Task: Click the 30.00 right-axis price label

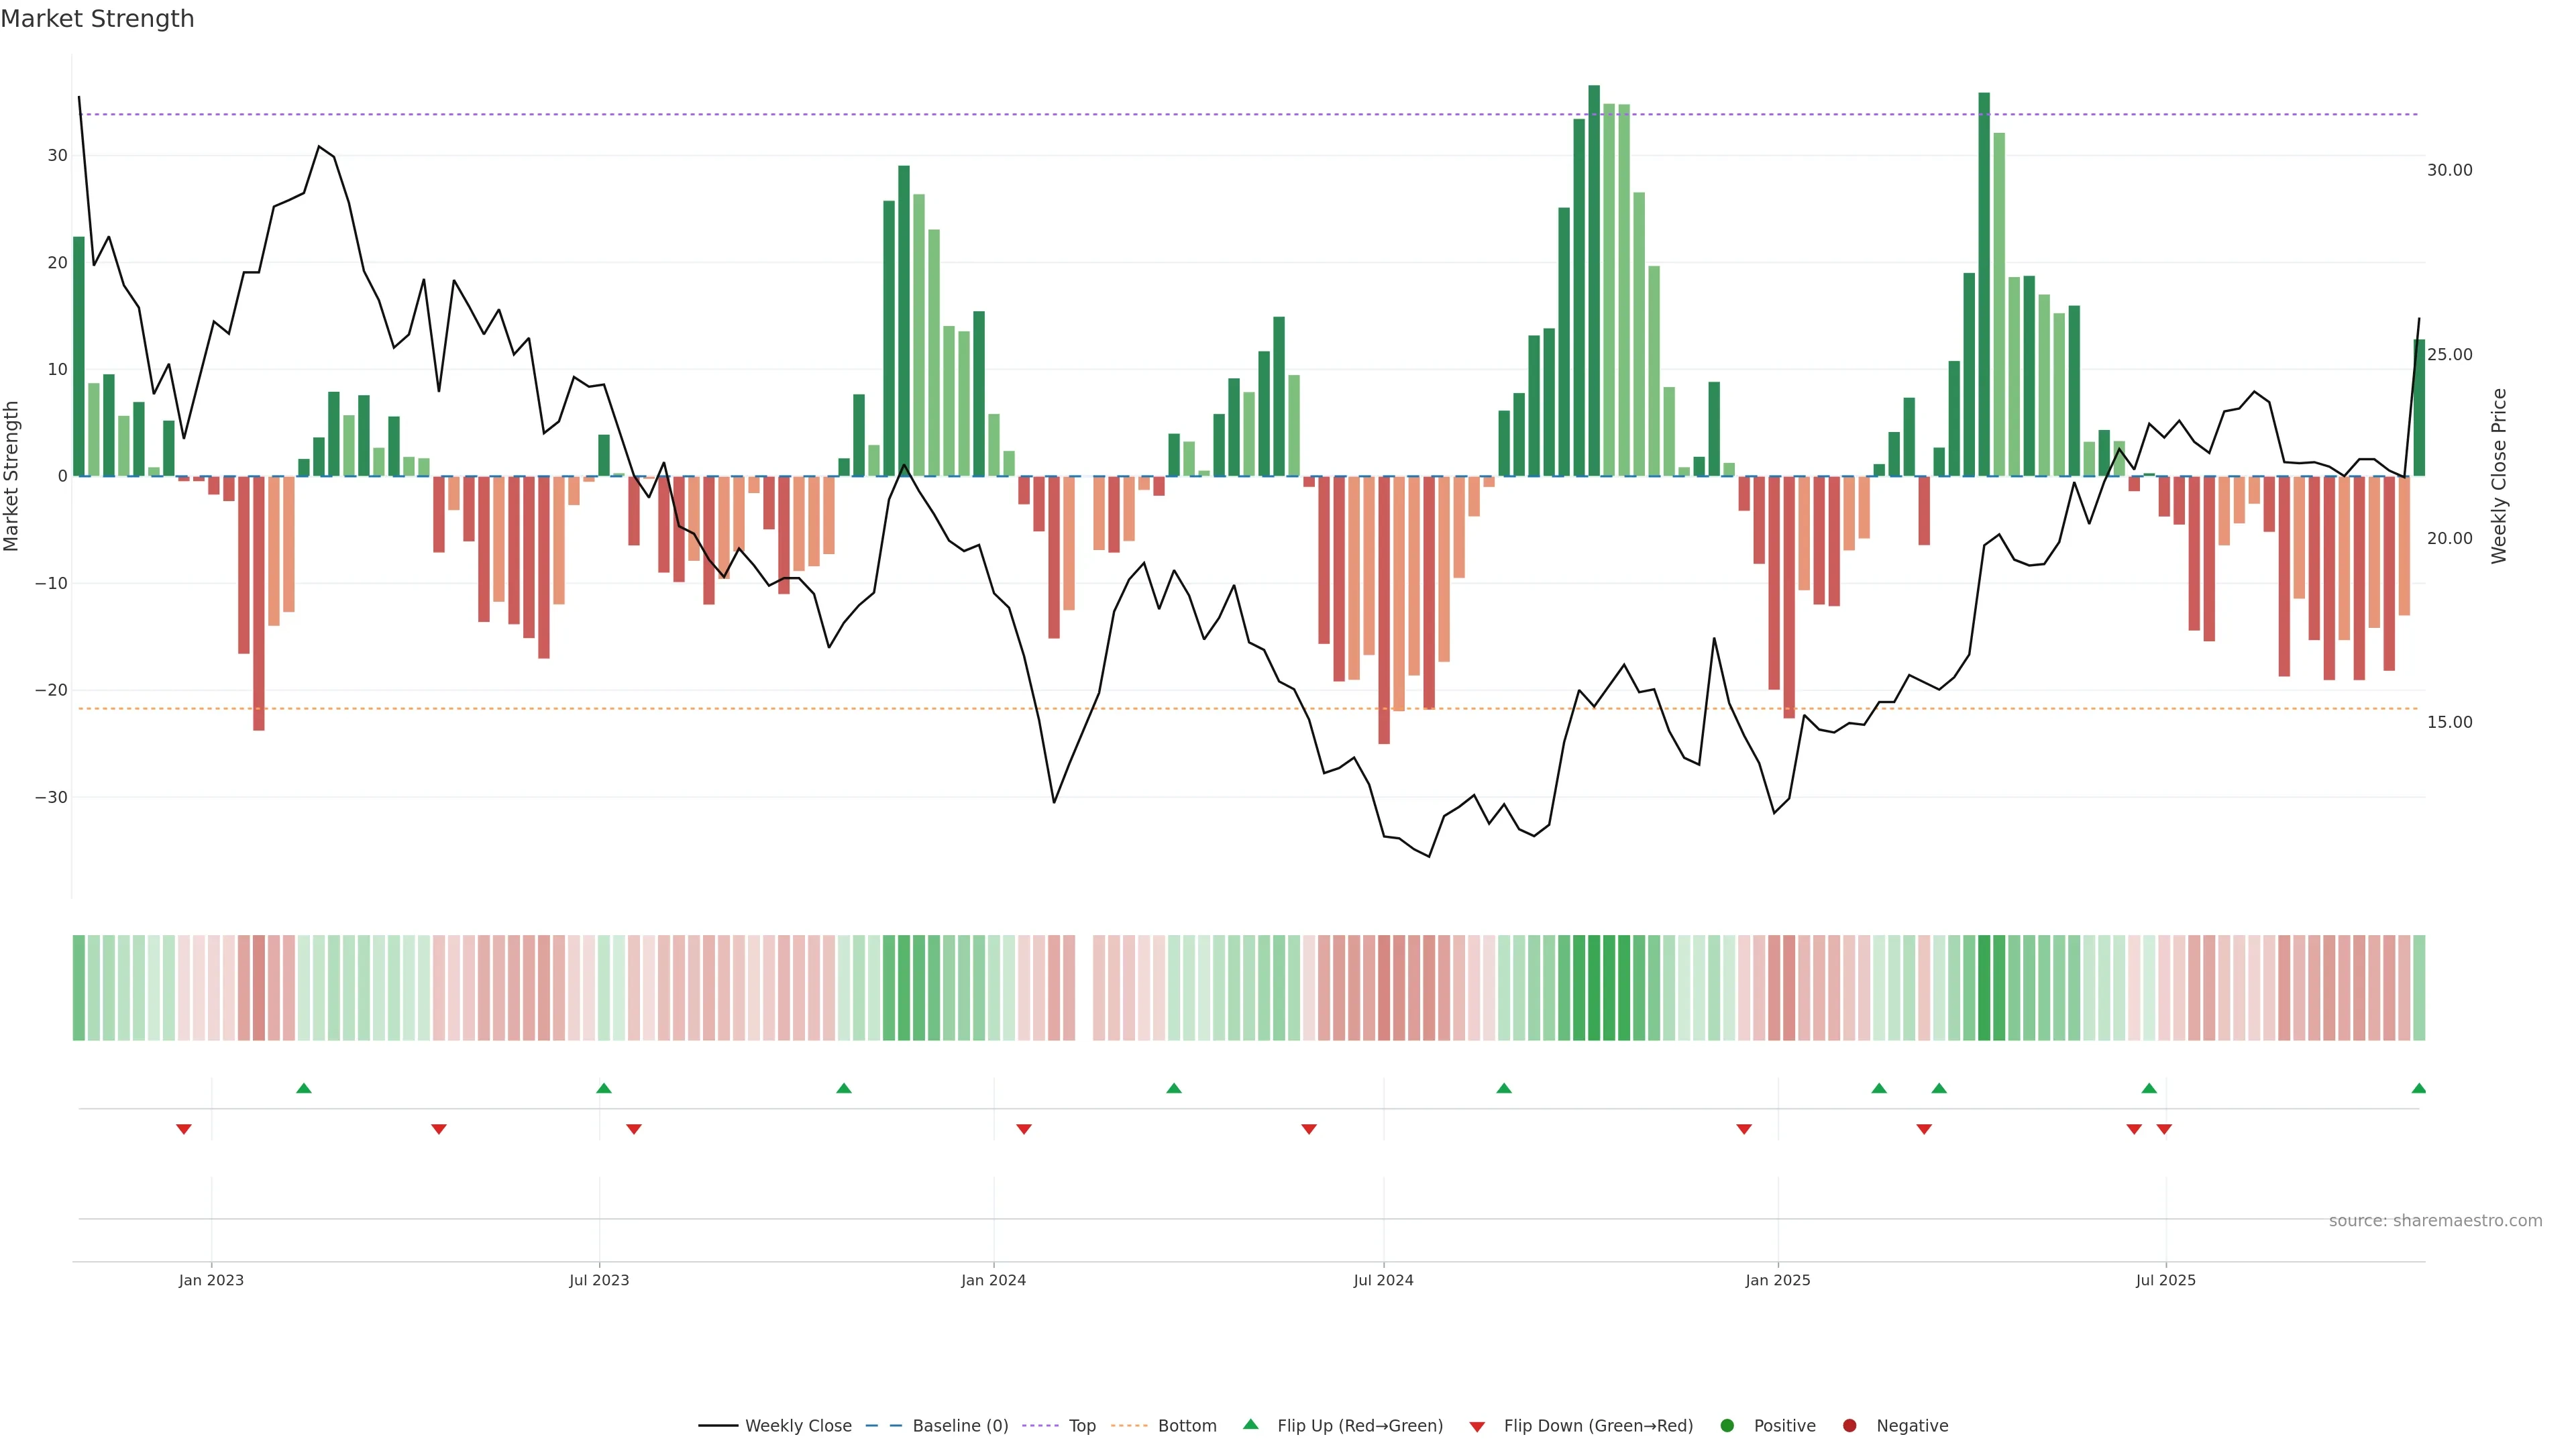Action: [x=2449, y=170]
